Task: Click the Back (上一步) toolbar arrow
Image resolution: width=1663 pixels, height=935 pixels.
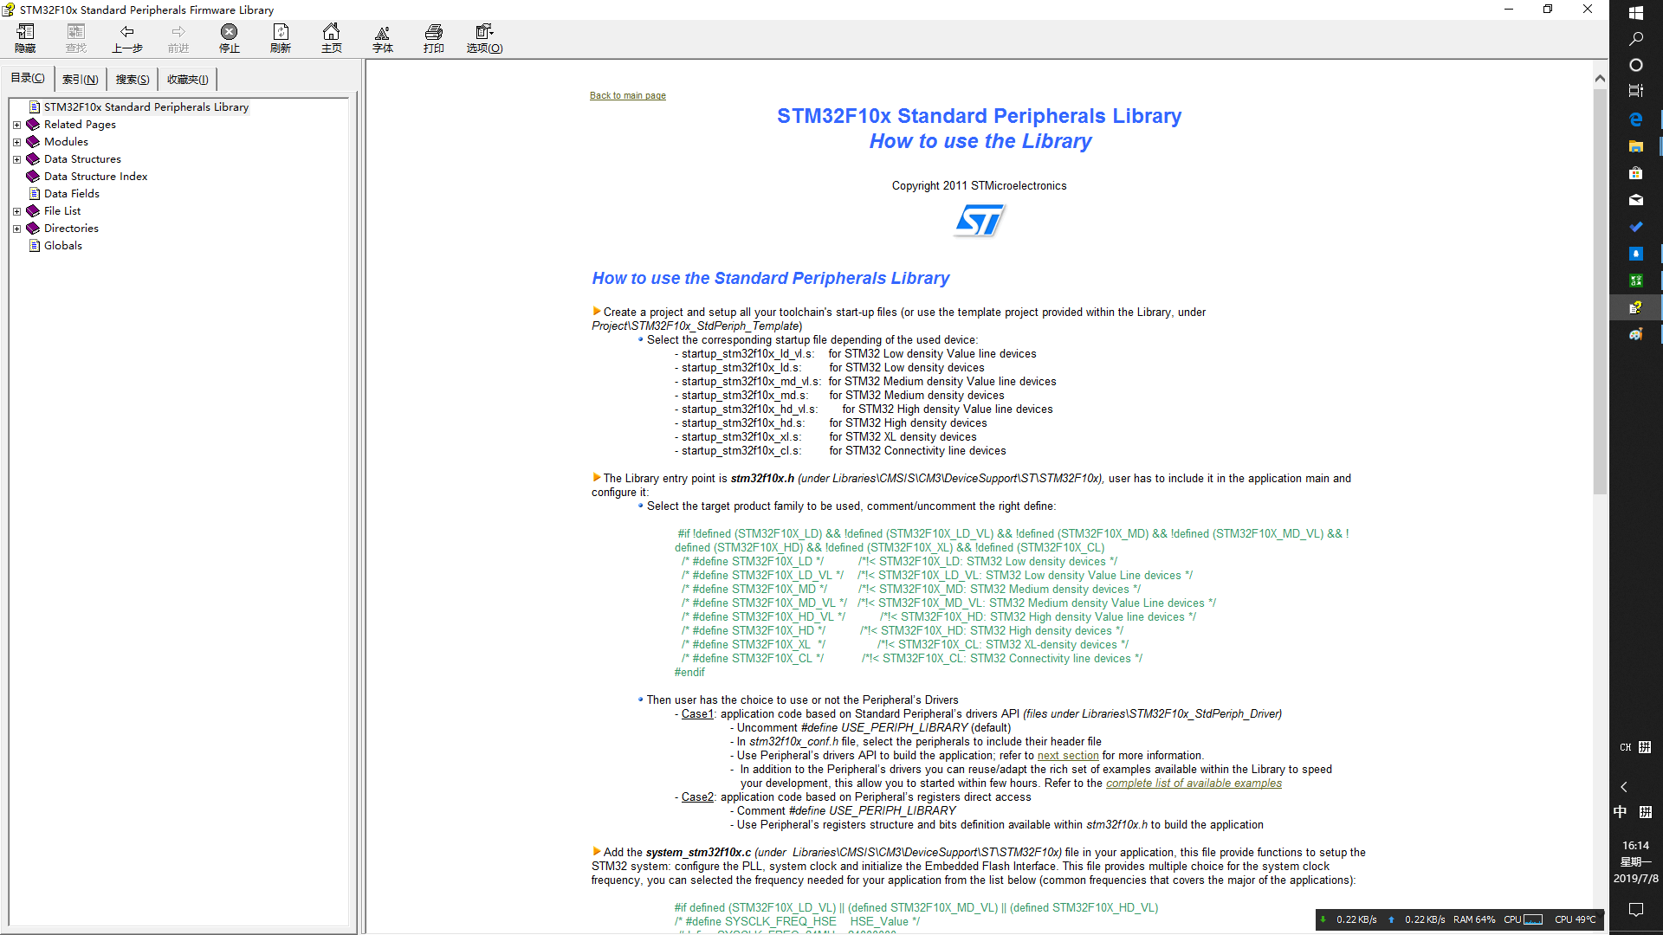Action: pyautogui.click(x=127, y=38)
